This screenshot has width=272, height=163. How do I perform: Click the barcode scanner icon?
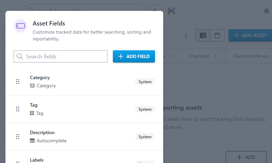click(x=171, y=11)
